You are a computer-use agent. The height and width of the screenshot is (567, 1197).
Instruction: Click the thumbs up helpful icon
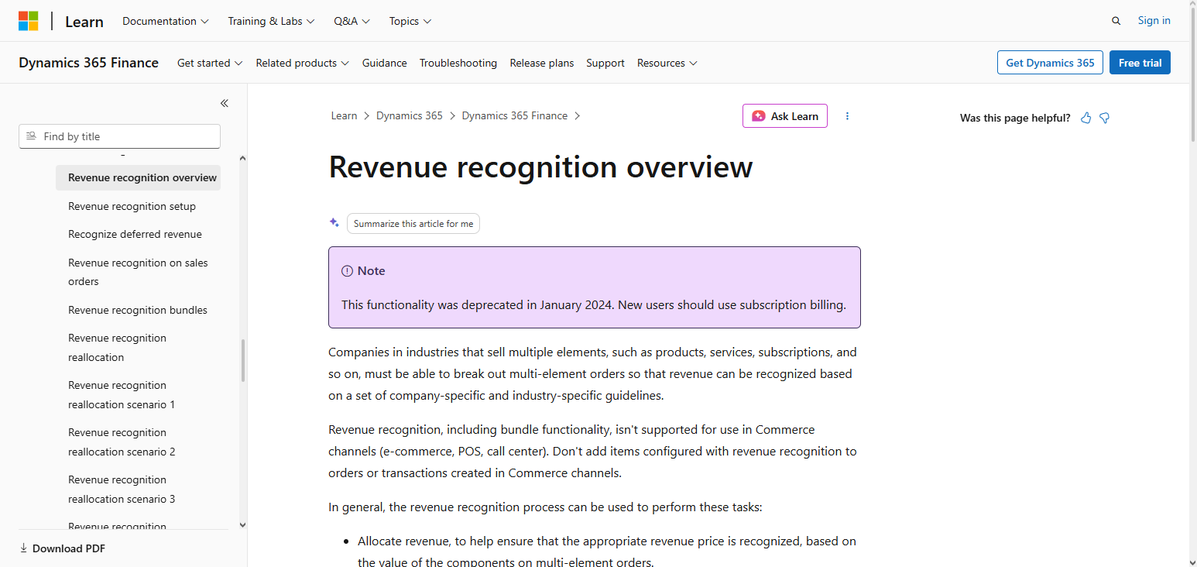(x=1086, y=118)
